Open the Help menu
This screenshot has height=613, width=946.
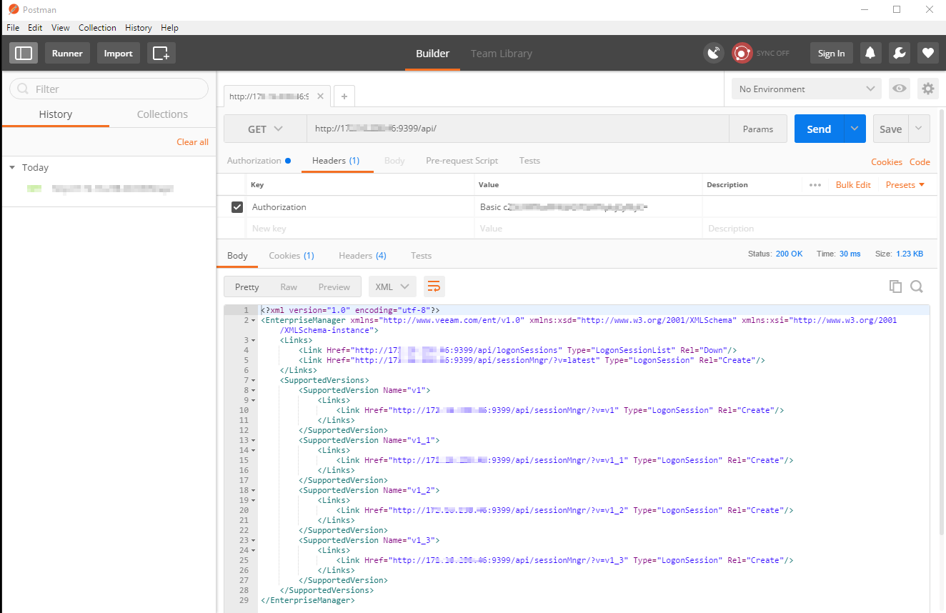(x=169, y=27)
